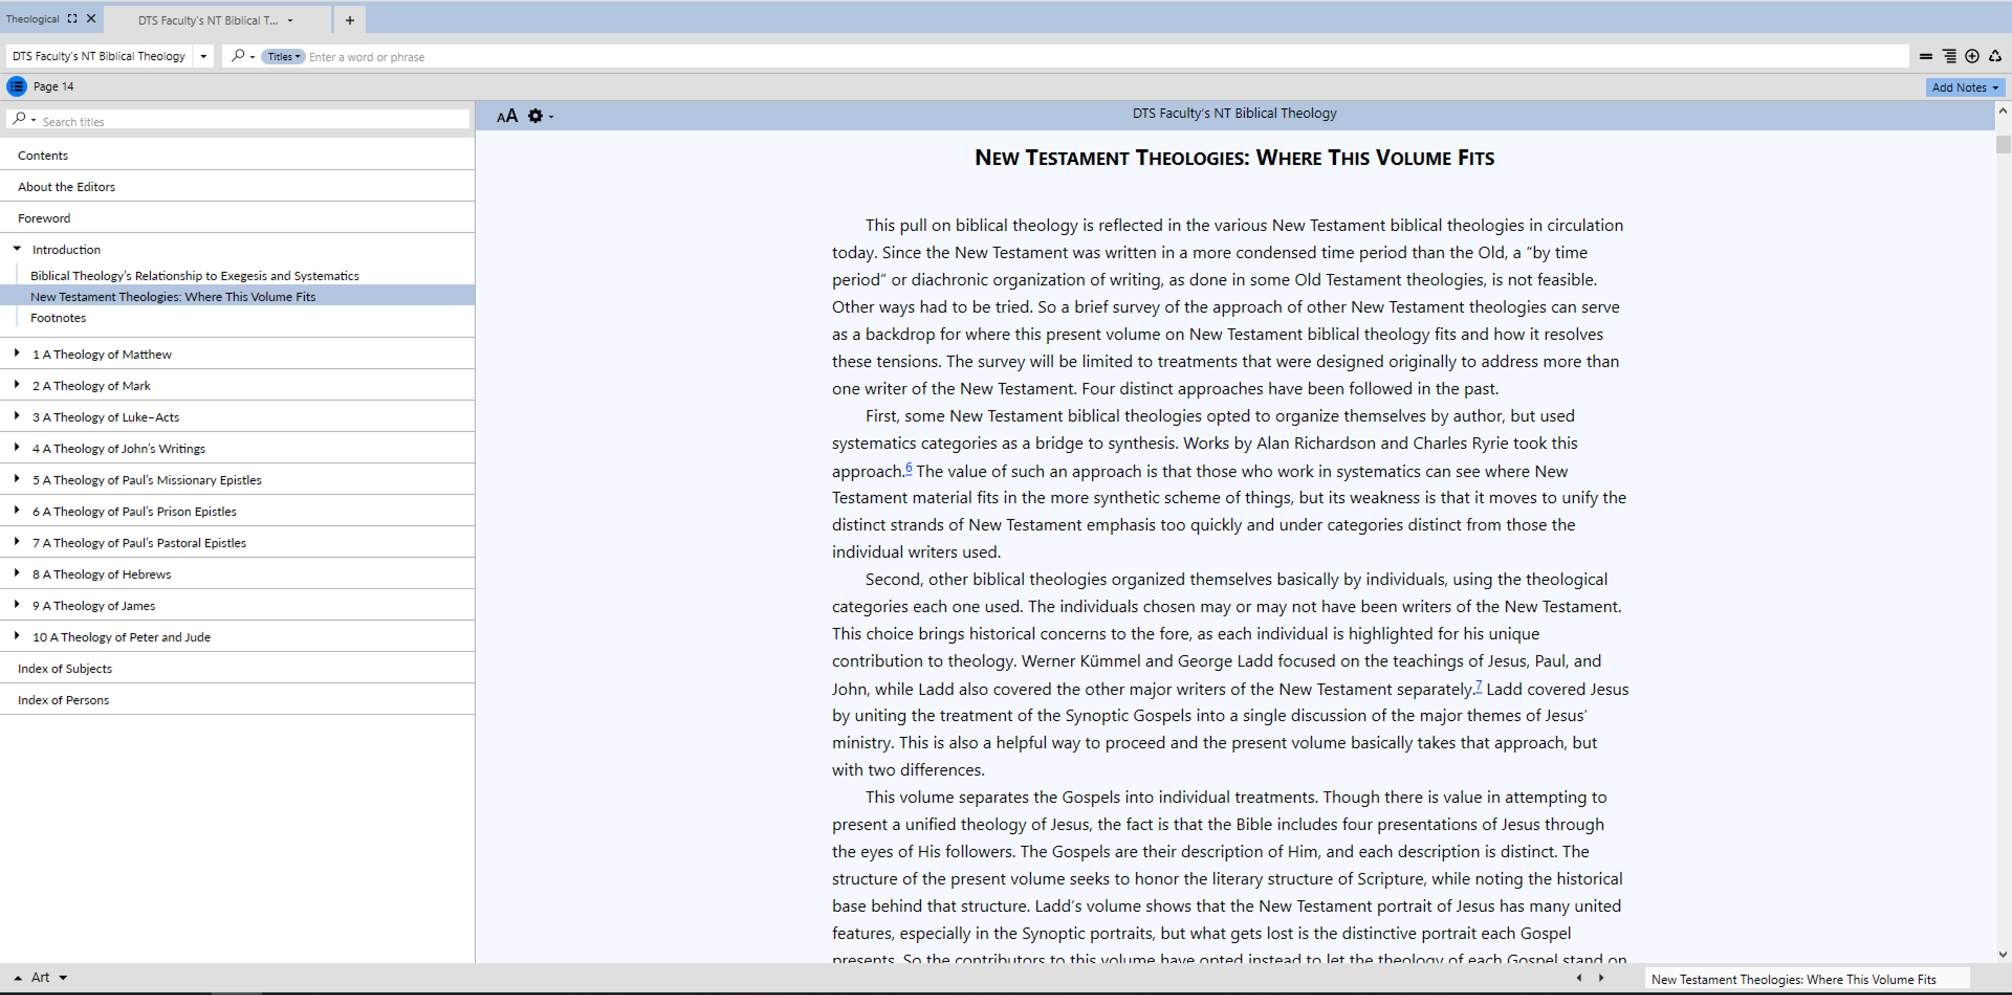Open the gear display settings
Image resolution: width=2012 pixels, height=995 pixels.
coord(536,116)
